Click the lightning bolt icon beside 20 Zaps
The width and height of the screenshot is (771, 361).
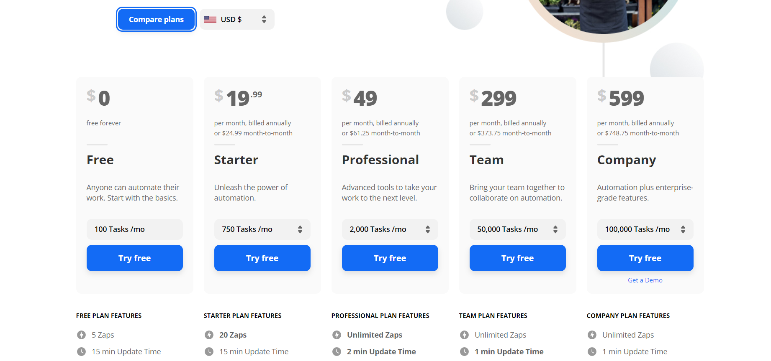click(209, 335)
